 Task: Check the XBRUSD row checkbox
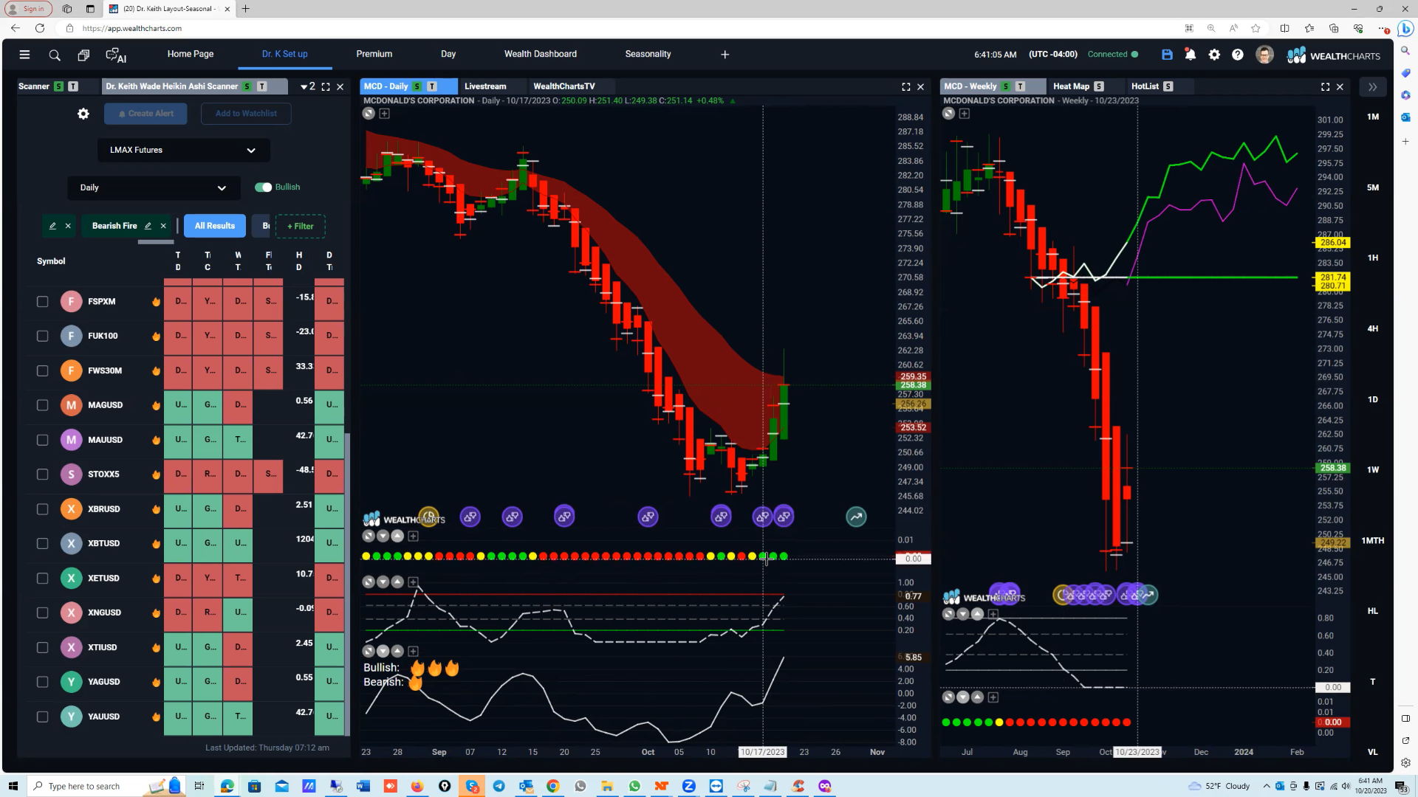click(42, 509)
